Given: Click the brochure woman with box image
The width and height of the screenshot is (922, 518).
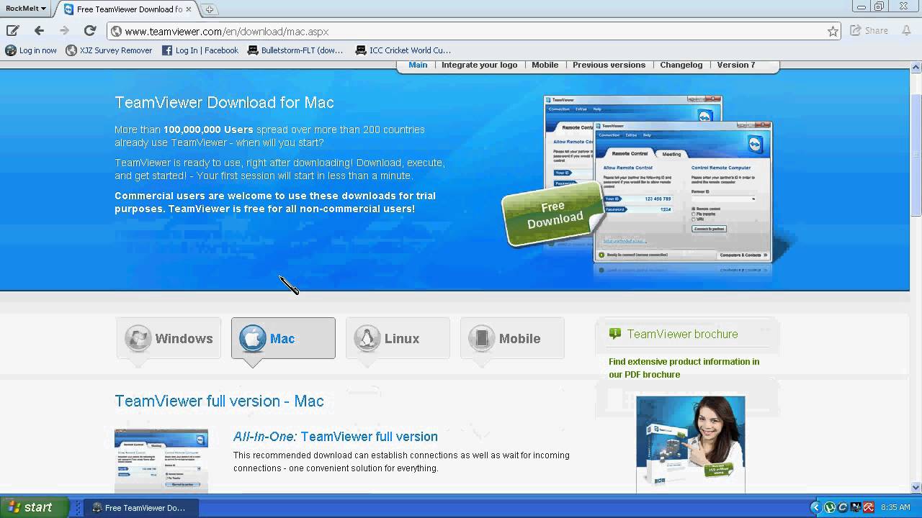Looking at the screenshot, I should pyautogui.click(x=690, y=444).
